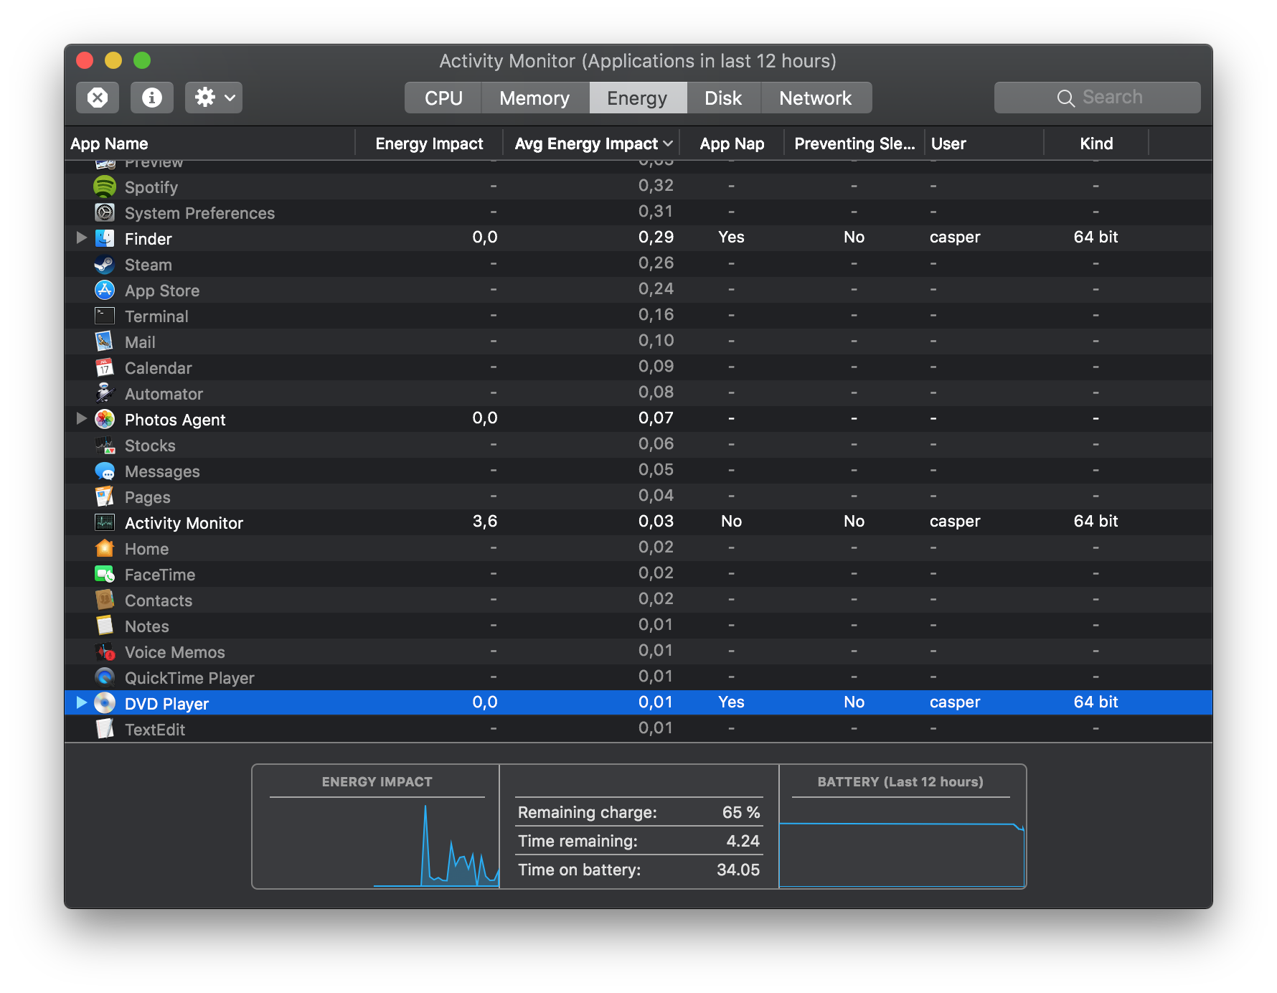
Task: Click the Finder face icon
Action: [105, 238]
